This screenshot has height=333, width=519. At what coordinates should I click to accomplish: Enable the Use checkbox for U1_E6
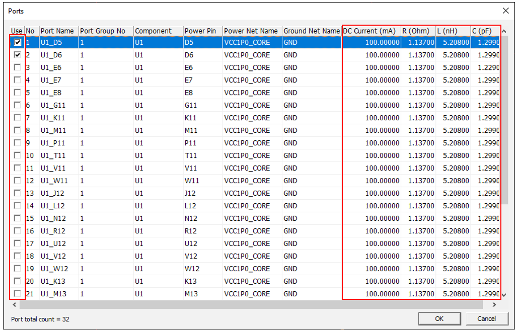[x=18, y=67]
